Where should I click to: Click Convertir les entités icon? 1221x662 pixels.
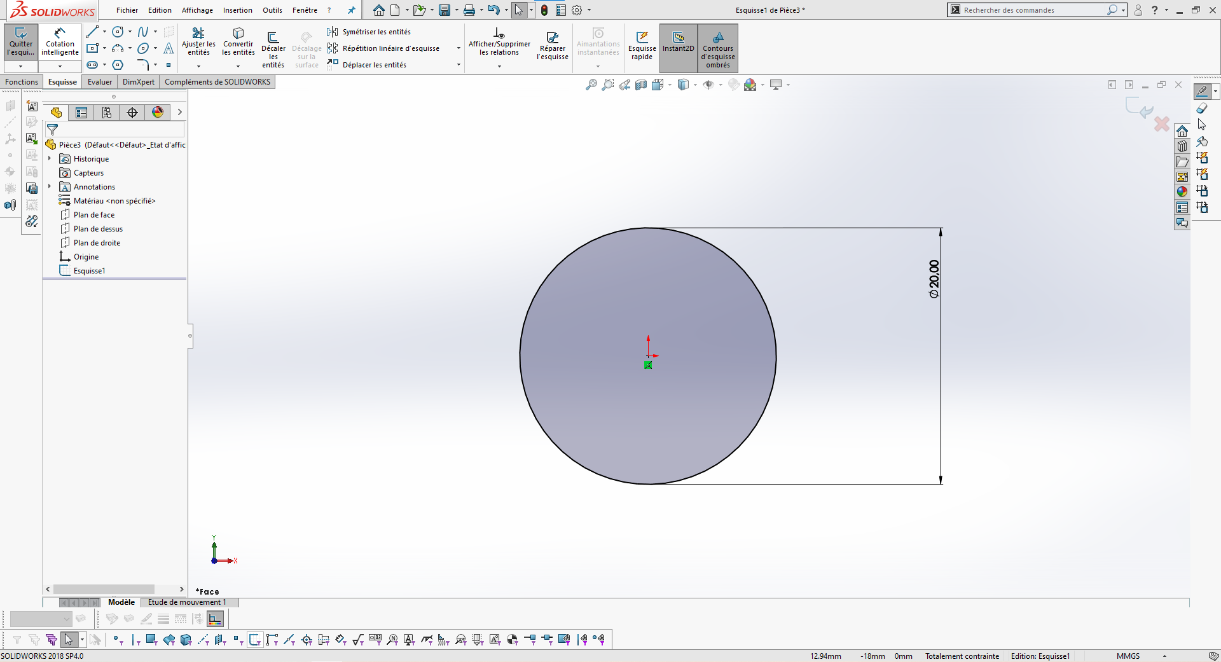coord(238,42)
